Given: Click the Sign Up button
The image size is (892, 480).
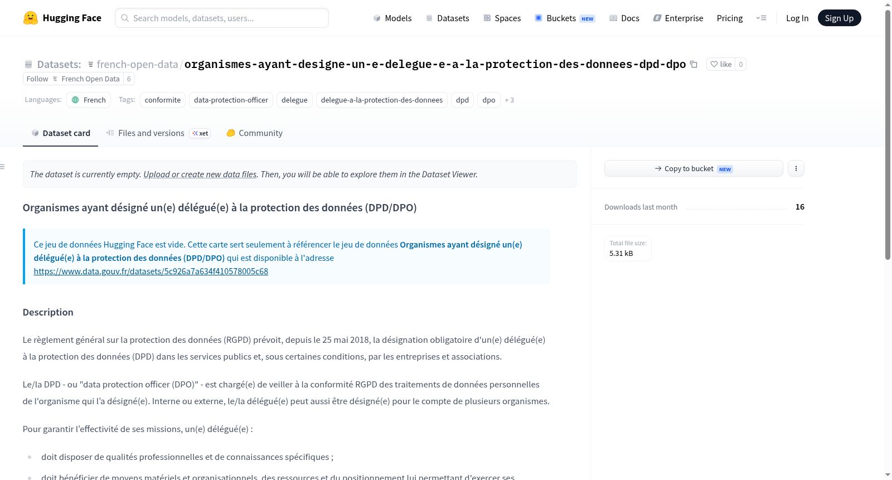Looking at the screenshot, I should tap(839, 18).
